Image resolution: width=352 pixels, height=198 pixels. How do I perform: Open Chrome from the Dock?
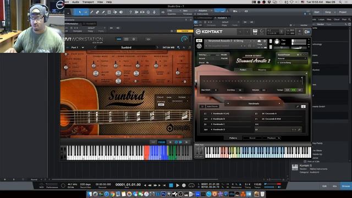tap(112, 194)
